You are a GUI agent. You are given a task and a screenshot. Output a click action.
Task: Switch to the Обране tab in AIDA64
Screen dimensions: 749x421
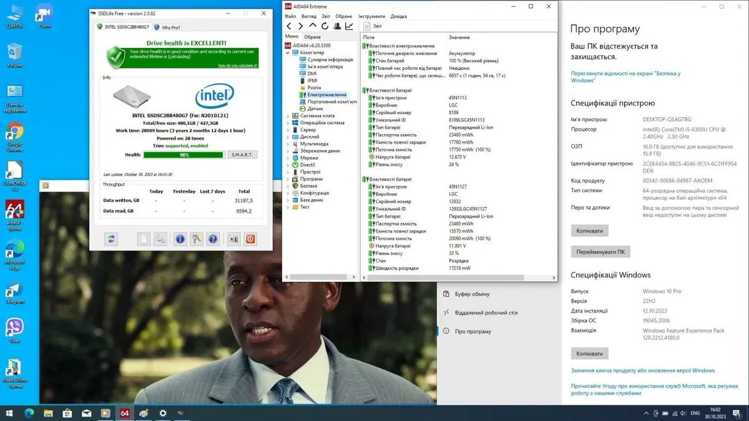(x=312, y=37)
